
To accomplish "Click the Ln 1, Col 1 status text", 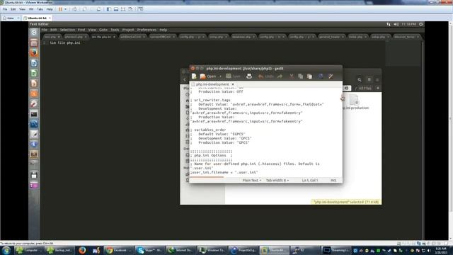I will point(310,180).
